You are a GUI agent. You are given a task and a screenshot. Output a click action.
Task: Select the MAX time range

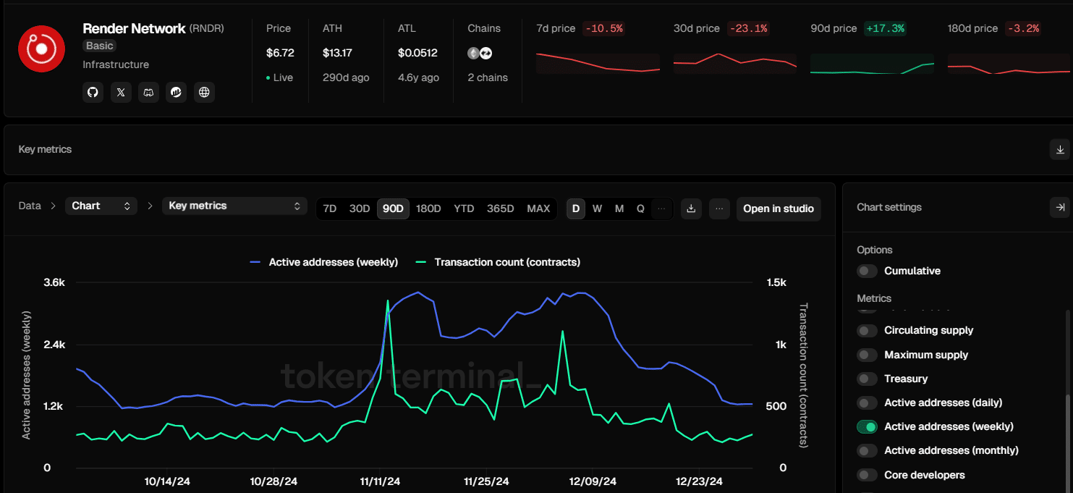click(538, 208)
